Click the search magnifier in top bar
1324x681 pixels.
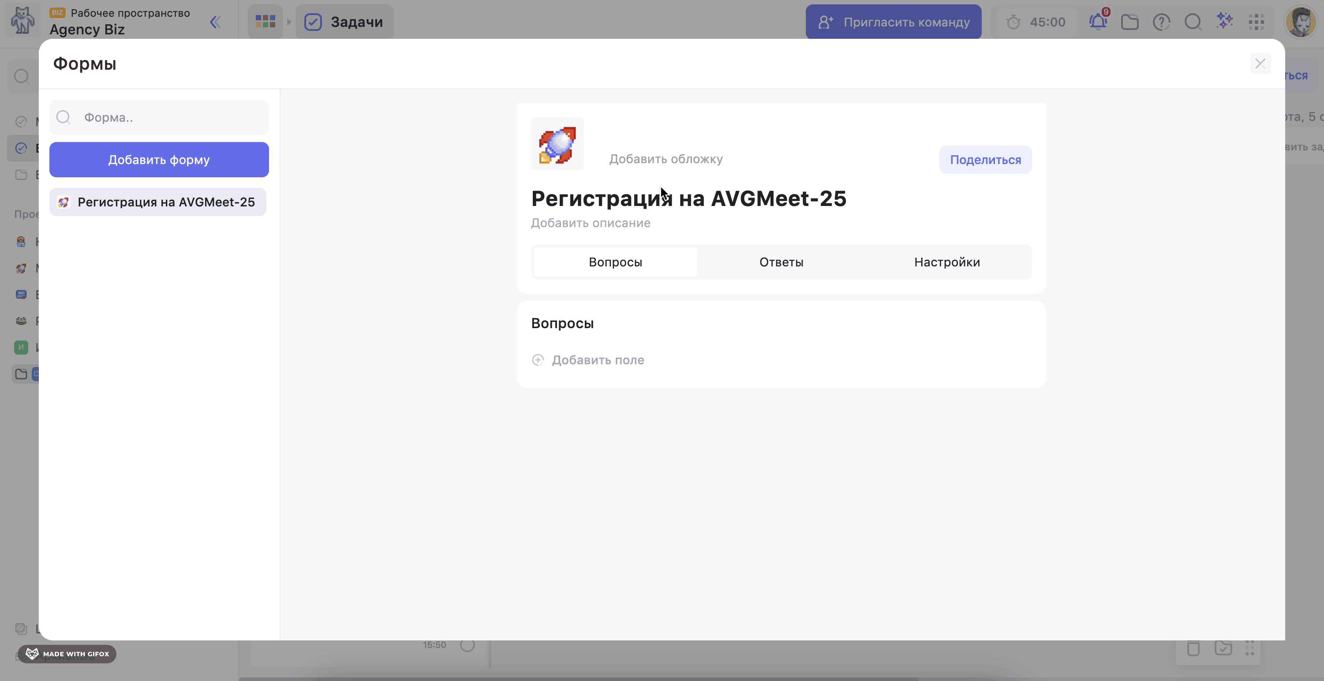(1193, 22)
